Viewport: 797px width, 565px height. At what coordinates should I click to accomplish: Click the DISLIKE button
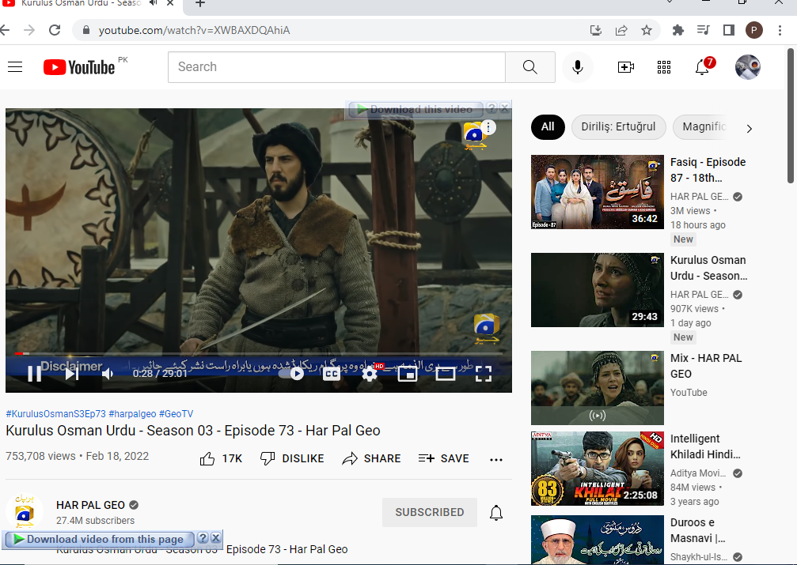[292, 459]
